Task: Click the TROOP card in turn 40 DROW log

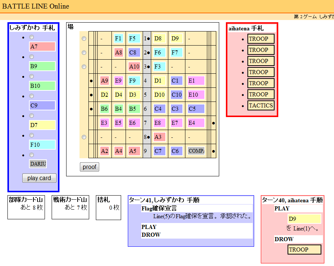Action: (x=304, y=249)
